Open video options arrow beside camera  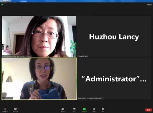[19, 109]
